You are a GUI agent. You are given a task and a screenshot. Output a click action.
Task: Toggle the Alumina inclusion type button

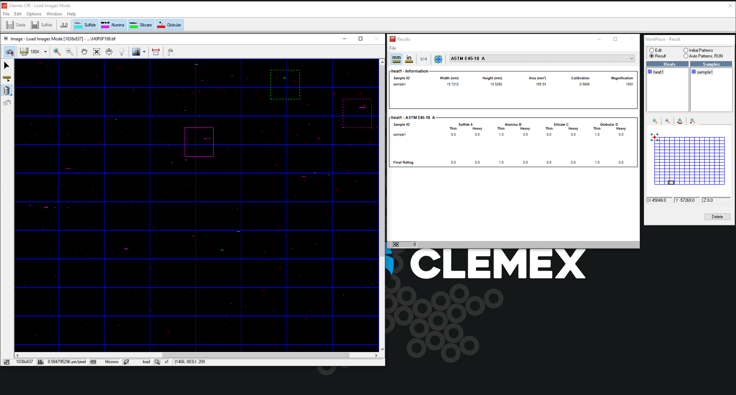point(113,25)
